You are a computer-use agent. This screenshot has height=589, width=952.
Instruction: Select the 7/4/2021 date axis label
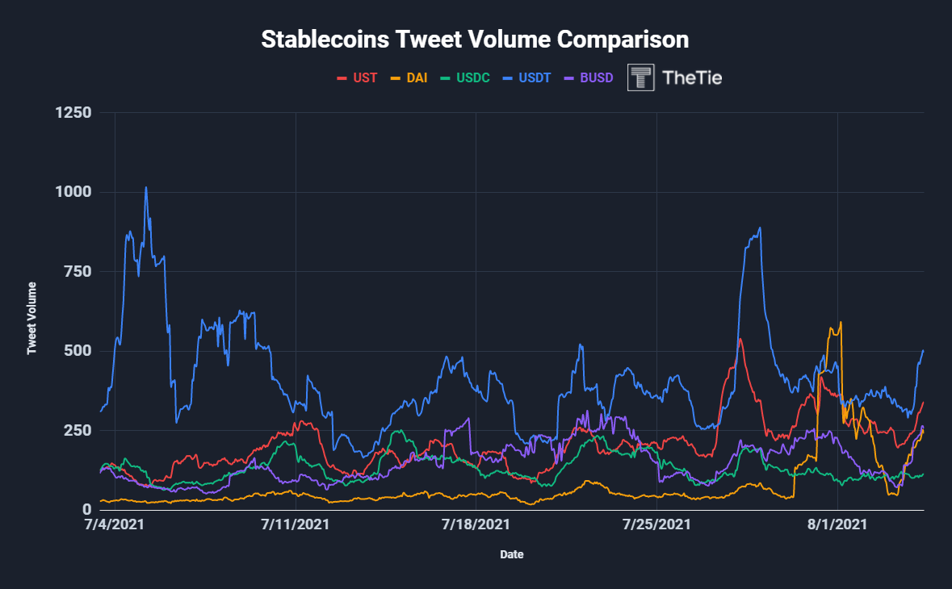[x=115, y=524]
